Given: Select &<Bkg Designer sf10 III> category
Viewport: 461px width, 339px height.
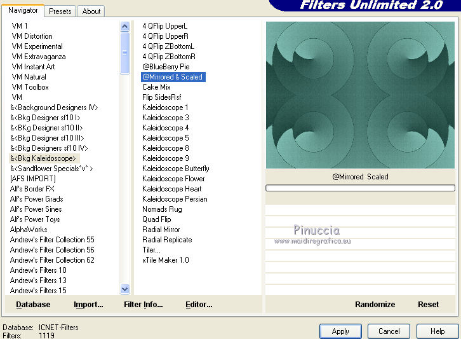Looking at the screenshot, I should [47, 138].
